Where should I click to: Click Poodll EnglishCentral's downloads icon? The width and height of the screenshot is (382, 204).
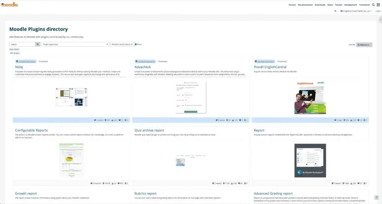(x=351, y=120)
